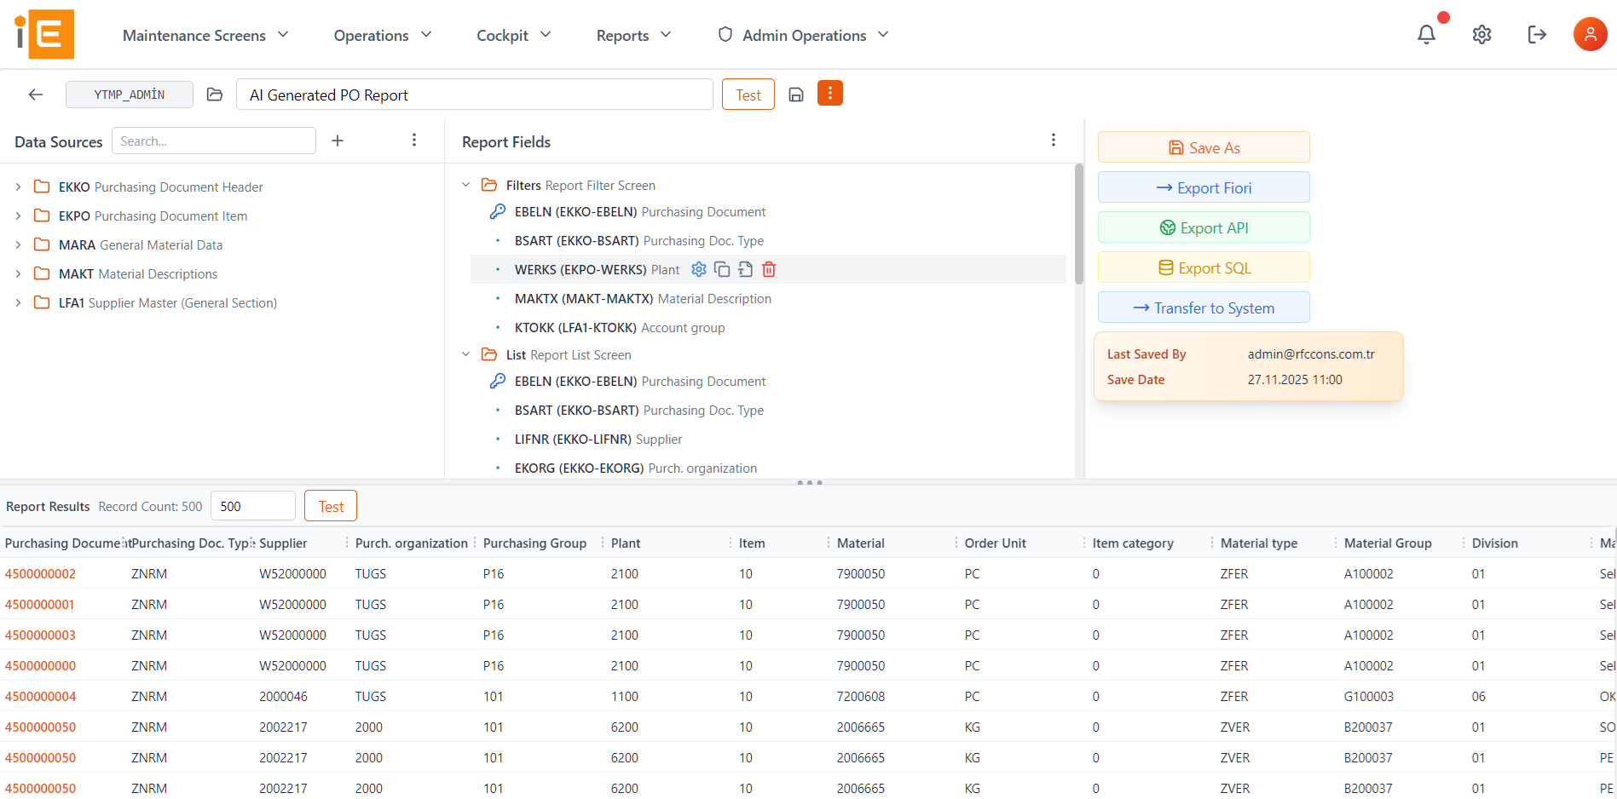The width and height of the screenshot is (1617, 799).
Task: Add a new data source
Action: pos(338,141)
